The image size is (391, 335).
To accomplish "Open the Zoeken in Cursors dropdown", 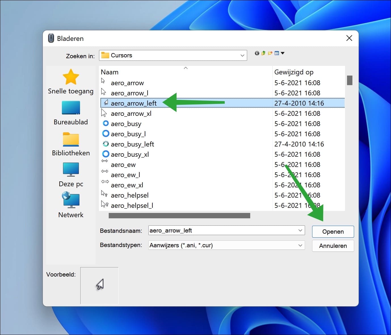I will pos(173,55).
